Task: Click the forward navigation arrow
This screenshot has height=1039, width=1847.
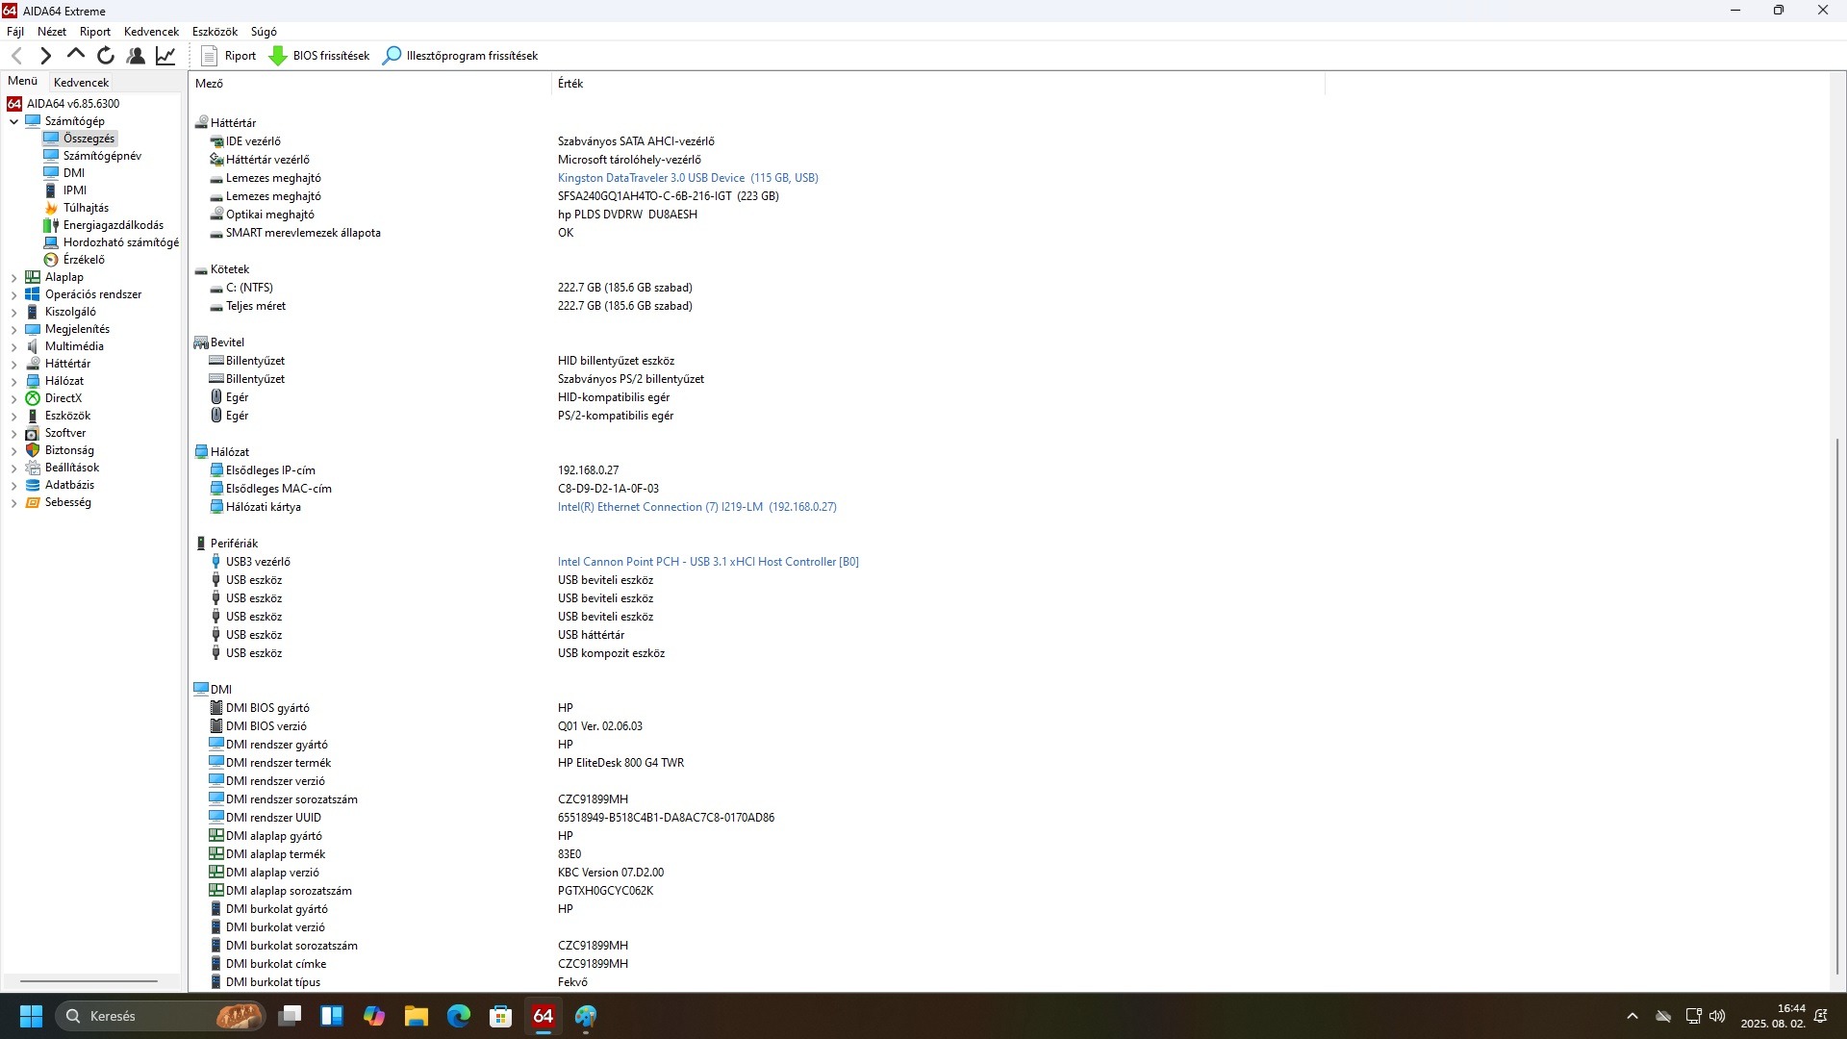Action: click(45, 56)
